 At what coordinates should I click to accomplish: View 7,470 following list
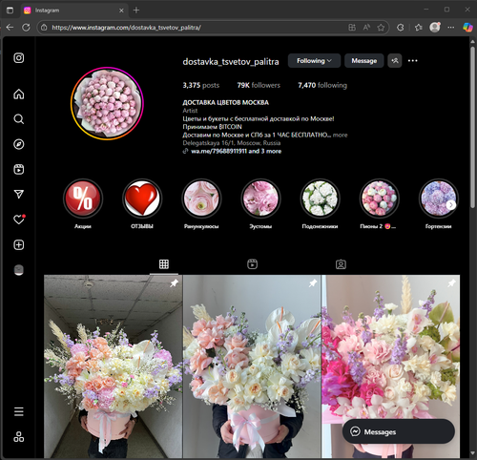(322, 85)
